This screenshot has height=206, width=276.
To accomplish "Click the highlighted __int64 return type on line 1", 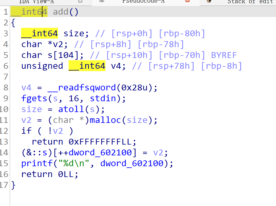I will [x=29, y=12].
